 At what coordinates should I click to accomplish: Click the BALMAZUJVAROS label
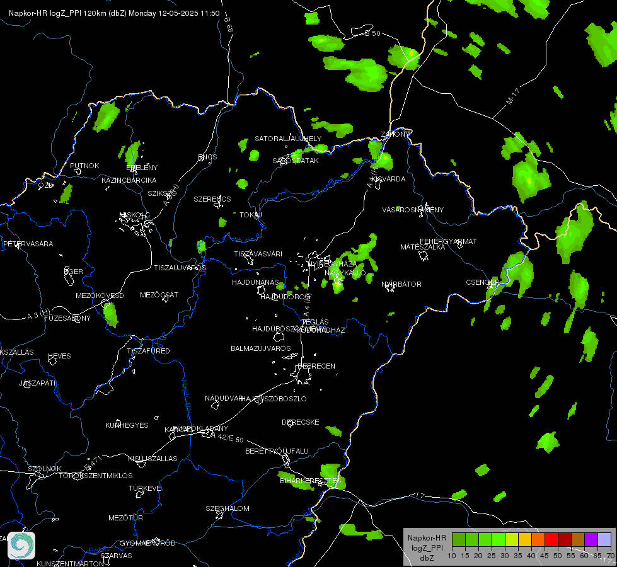[261, 348]
